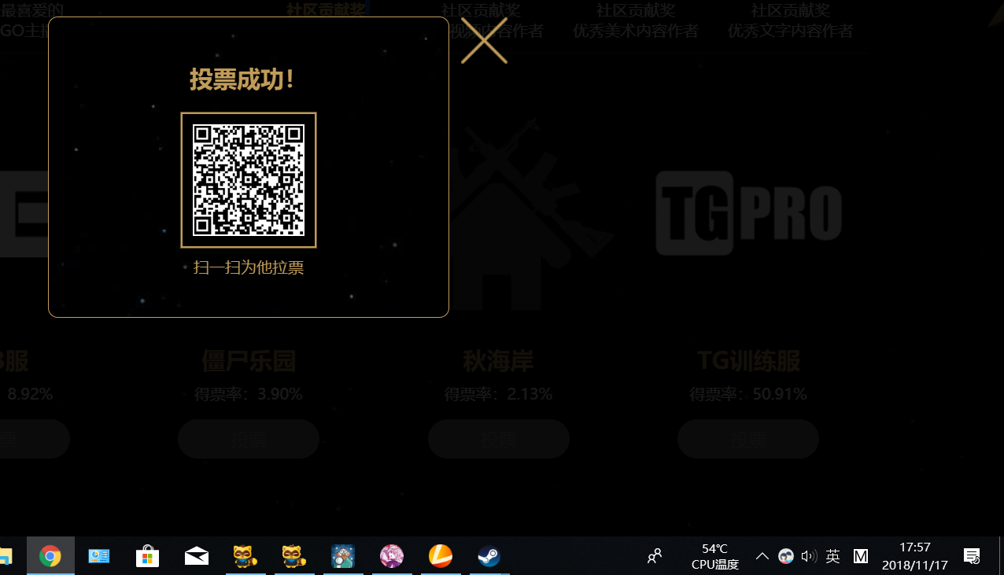
Task: Expand hidden icons with the tray chevron
Action: pyautogui.click(x=762, y=556)
